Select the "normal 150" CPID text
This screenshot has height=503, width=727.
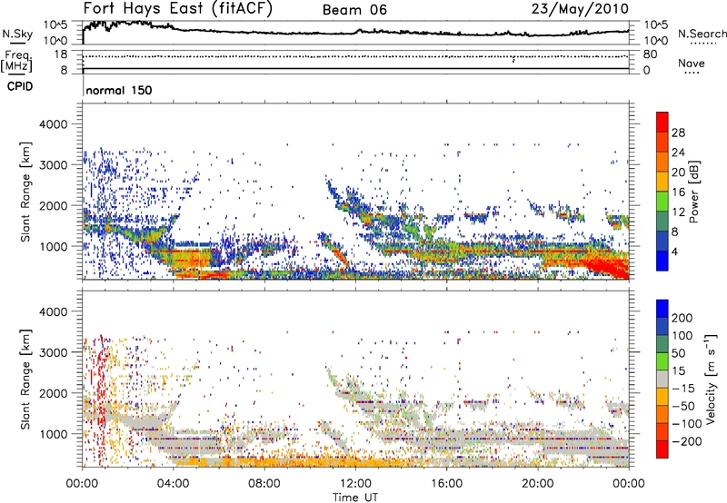(119, 90)
